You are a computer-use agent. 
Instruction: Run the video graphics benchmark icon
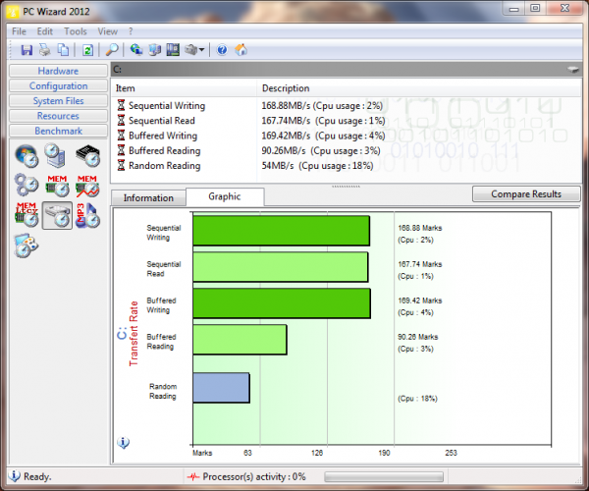(x=27, y=245)
